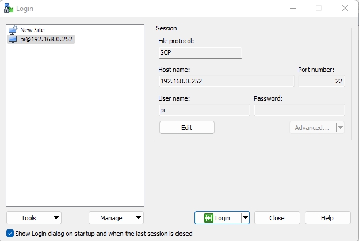
Task: Click the Advanced... button
Action: [x=312, y=128]
